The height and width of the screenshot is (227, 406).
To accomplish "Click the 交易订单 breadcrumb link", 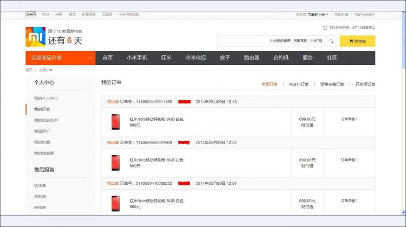I will [x=46, y=70].
